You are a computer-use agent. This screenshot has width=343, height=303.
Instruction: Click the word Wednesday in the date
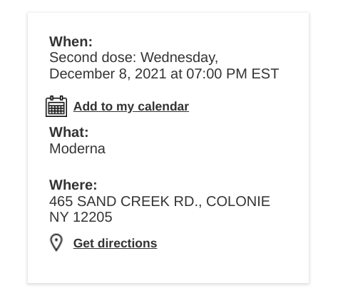click(x=179, y=58)
